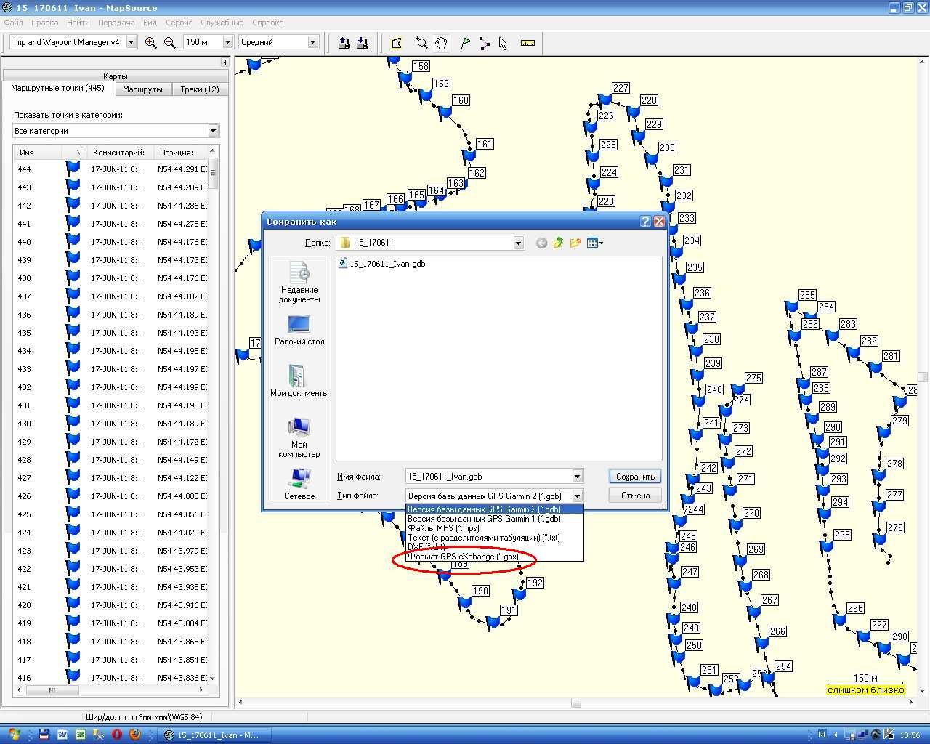Select the yellow ruler Distance tool
Viewport: 930px width, 744px height.
[x=528, y=43]
